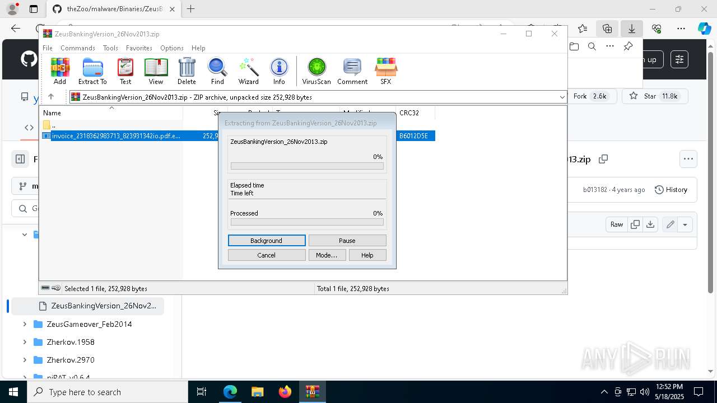Screen dimensions: 717x403
Task: Click the Name column header
Action: click(111, 113)
